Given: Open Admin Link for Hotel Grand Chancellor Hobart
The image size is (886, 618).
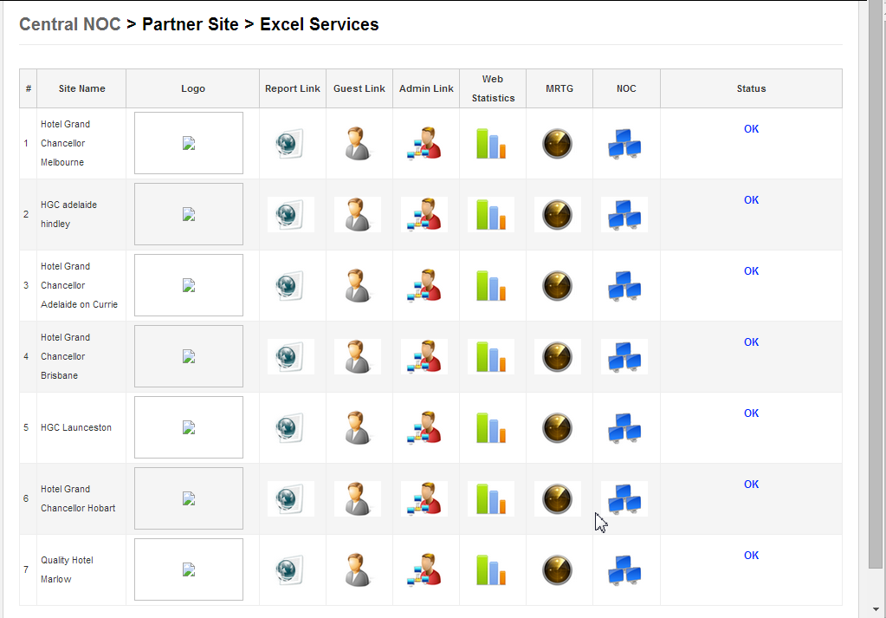Looking at the screenshot, I should pos(424,498).
